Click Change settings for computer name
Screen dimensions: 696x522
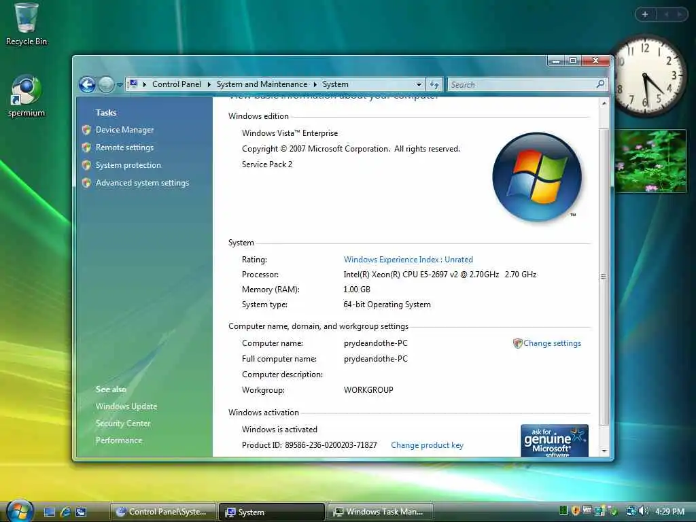[x=552, y=343]
